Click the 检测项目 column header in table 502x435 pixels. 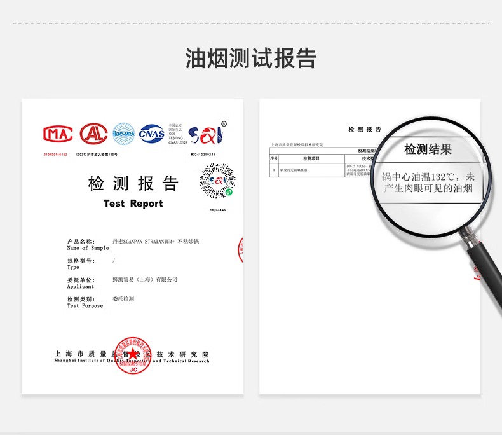click(x=311, y=158)
